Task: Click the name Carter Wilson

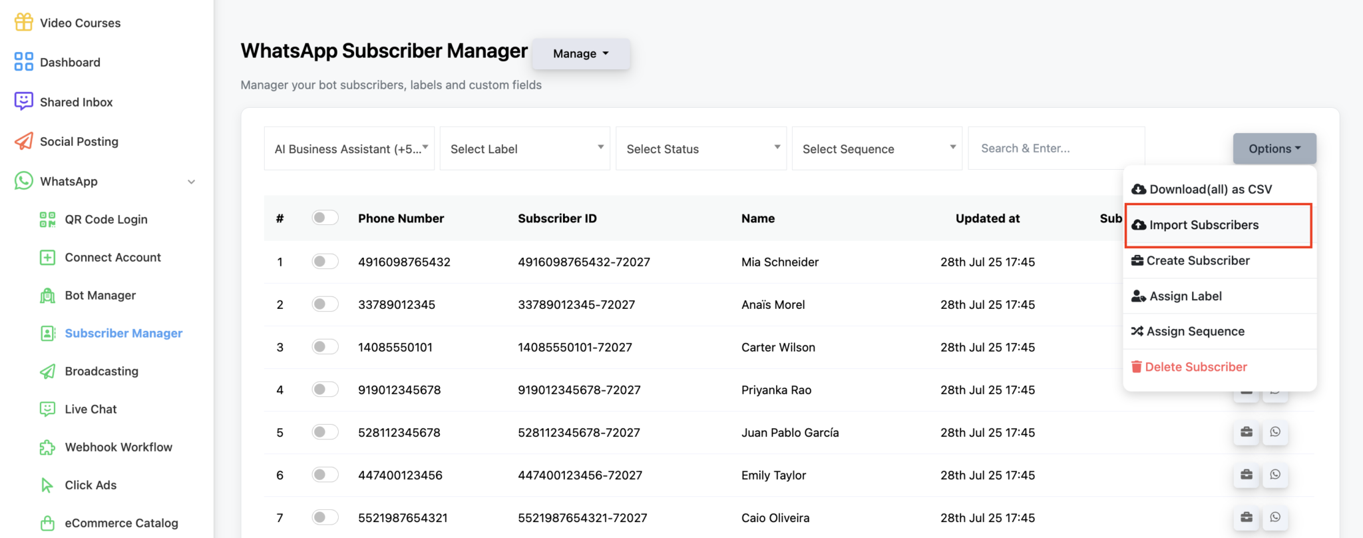Action: 778,347
